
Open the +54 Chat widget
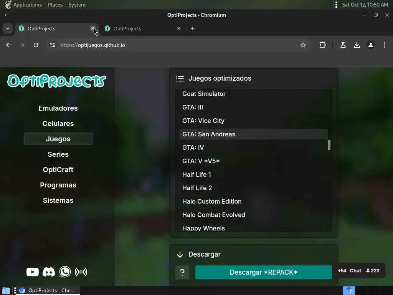349,271
